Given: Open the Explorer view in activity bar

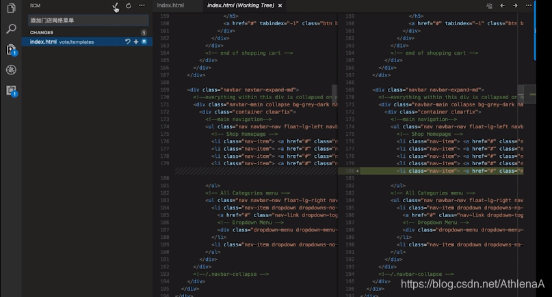Looking at the screenshot, I should [11, 8].
